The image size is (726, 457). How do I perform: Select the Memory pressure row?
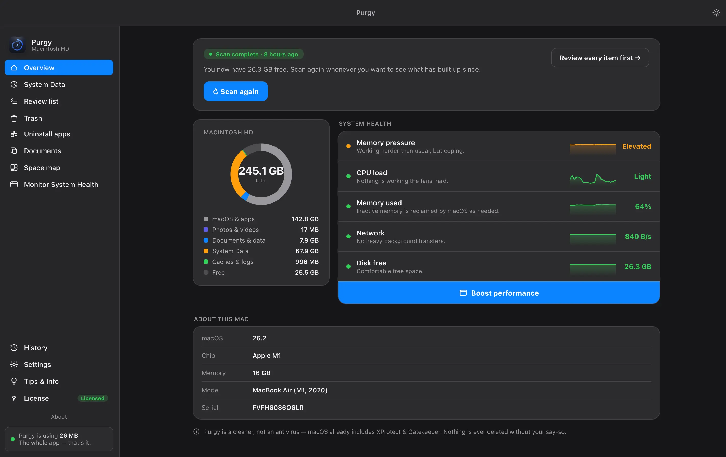coord(499,146)
